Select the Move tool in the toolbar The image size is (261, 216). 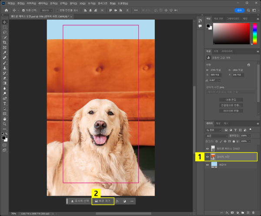coord(4,22)
